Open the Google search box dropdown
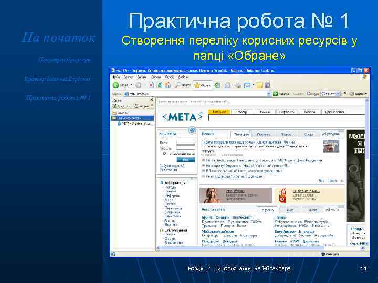 (x=338, y=94)
